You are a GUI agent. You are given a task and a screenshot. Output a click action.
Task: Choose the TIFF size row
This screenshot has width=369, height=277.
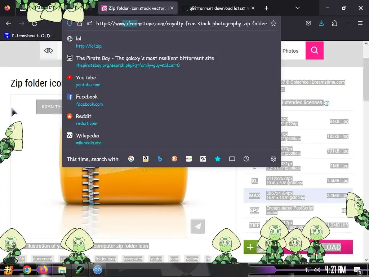click(x=298, y=225)
